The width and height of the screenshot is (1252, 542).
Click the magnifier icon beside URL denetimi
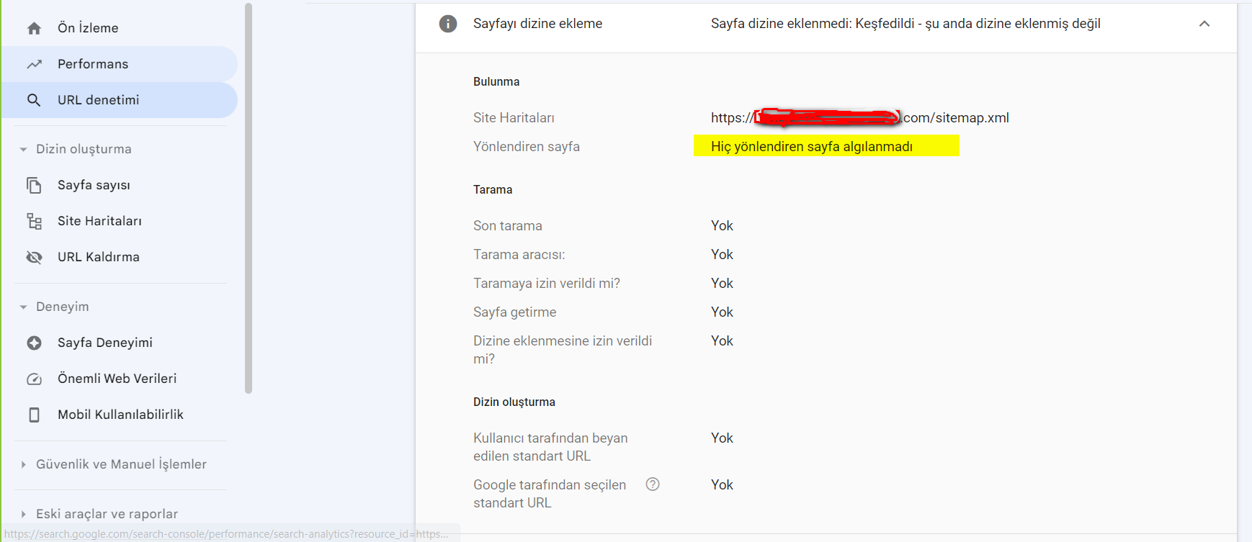click(x=34, y=100)
